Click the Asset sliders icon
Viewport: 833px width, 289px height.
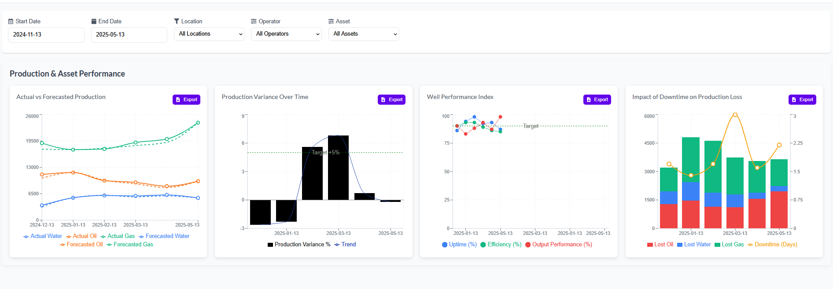[x=331, y=21]
